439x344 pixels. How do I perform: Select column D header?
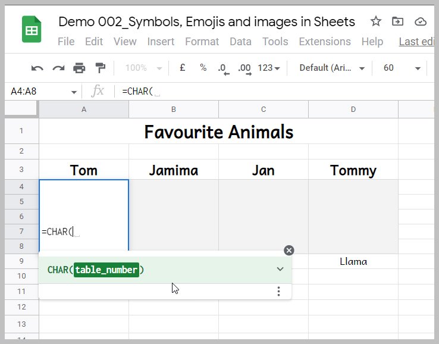coord(353,110)
